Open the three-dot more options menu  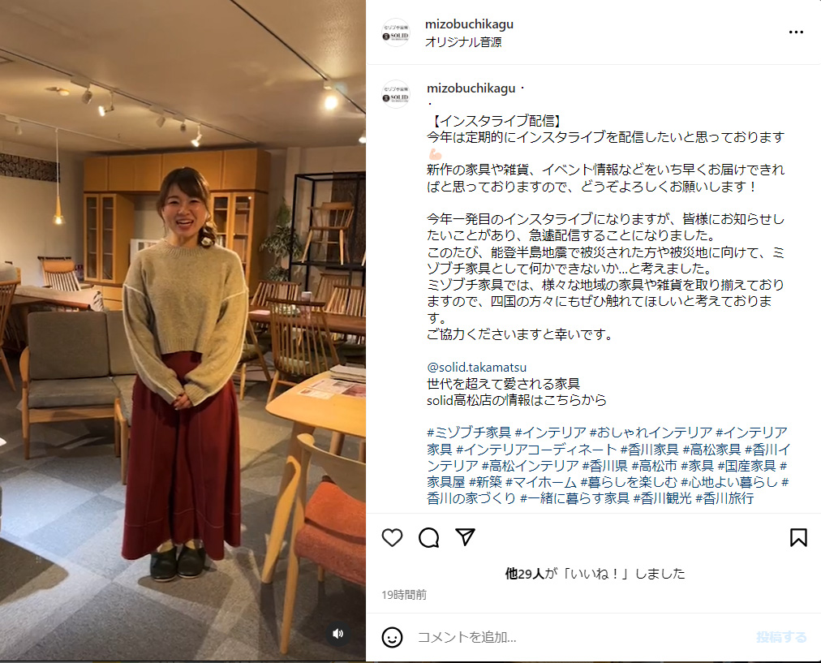[x=796, y=32]
